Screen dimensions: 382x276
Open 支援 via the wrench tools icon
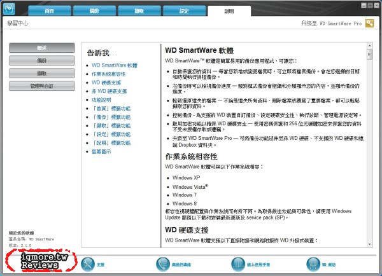pos(88,265)
